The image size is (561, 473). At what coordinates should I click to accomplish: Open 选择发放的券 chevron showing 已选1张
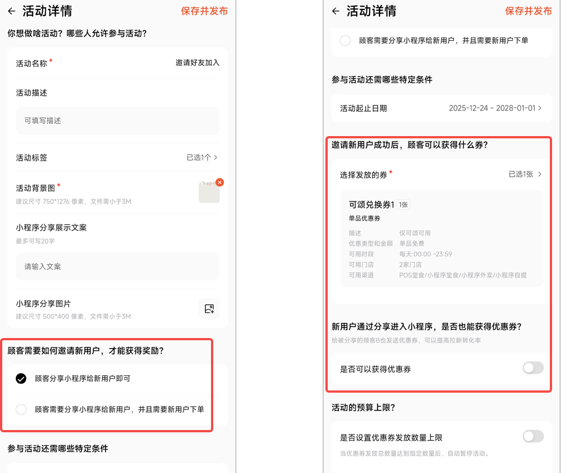point(540,175)
